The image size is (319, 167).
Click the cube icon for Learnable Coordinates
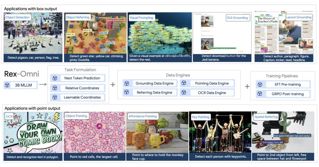click(55, 97)
